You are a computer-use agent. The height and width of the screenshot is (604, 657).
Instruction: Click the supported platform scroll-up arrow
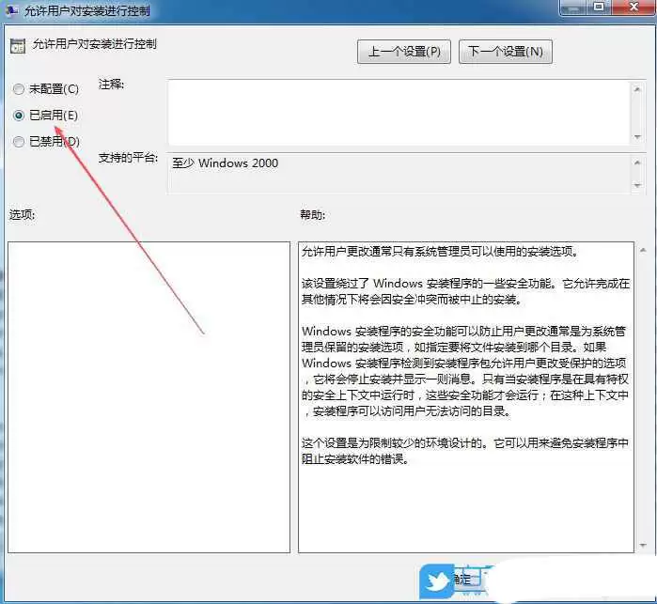[637, 163]
